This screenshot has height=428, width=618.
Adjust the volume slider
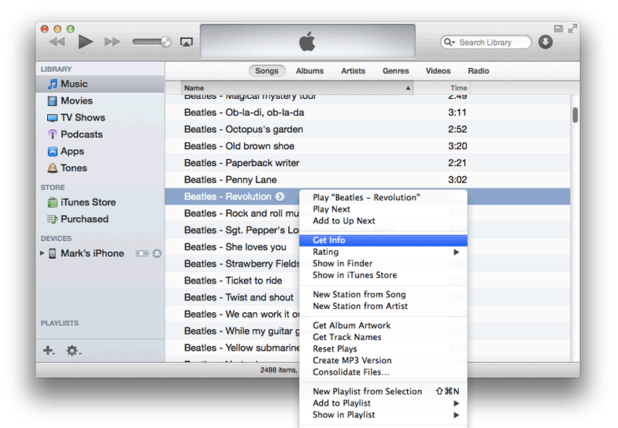[151, 42]
